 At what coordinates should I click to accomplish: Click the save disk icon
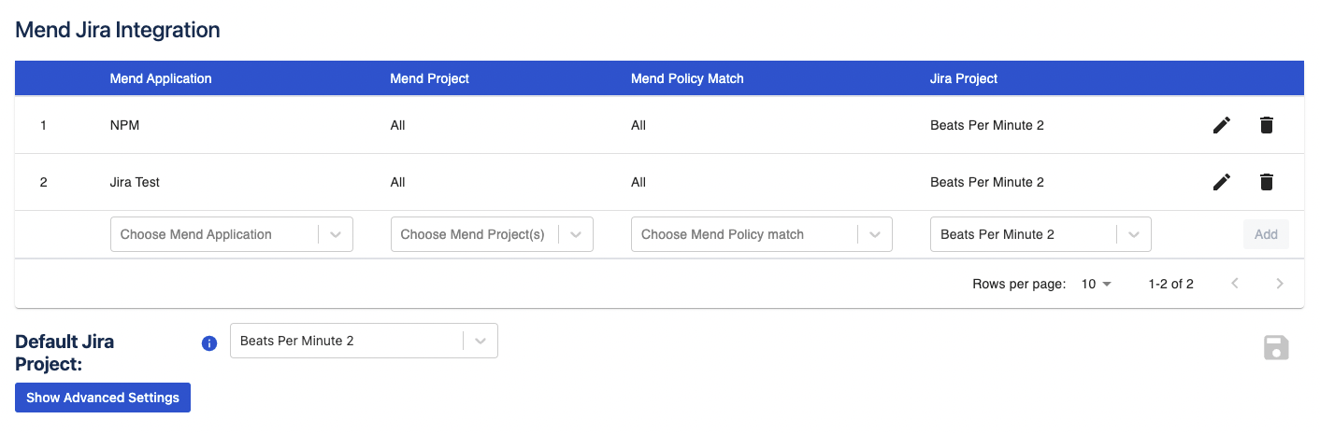point(1276,348)
